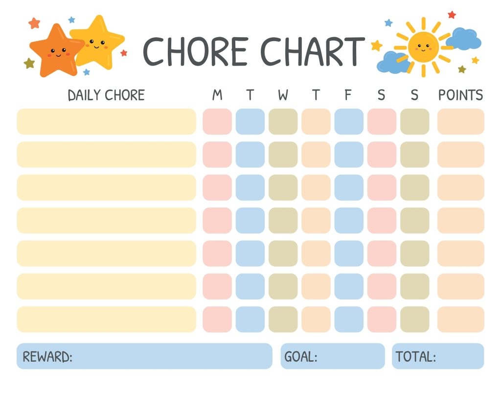Click the POINTS column header
This screenshot has height=393, width=501.
pos(460,95)
